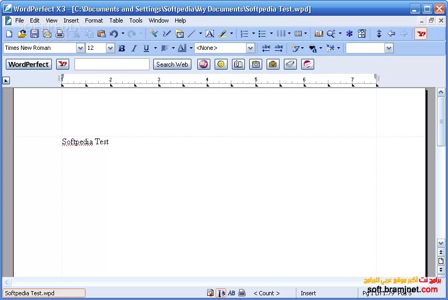
Task: Click ruler at 4 inch mark
Action: coord(207,80)
